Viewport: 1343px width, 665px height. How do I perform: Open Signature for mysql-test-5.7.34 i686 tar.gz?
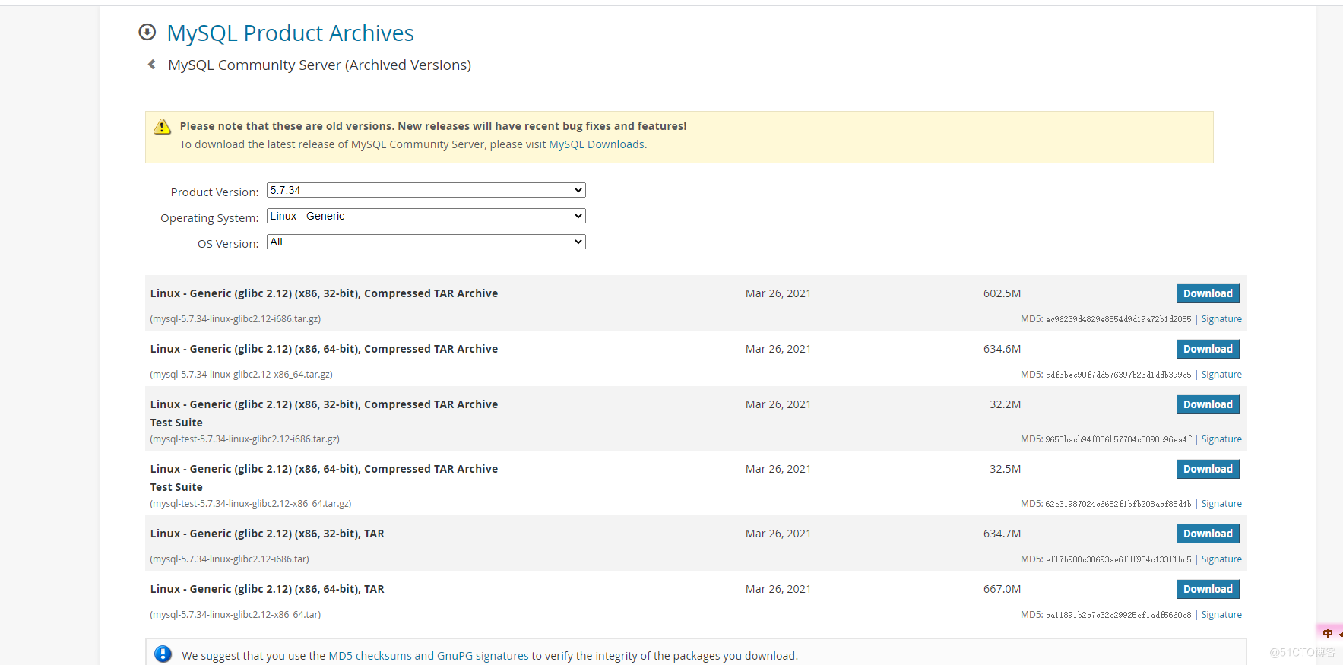pos(1221,439)
